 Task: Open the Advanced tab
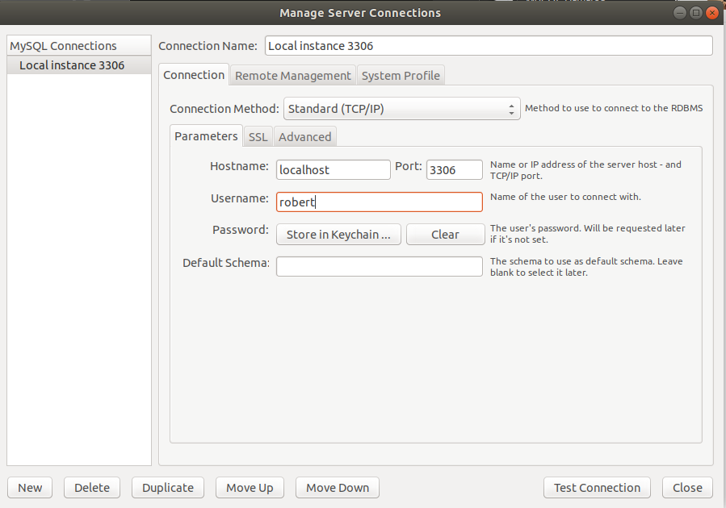pyautogui.click(x=304, y=137)
